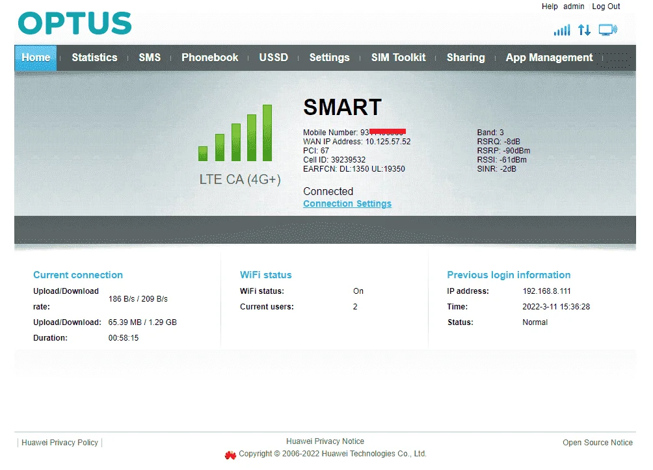The image size is (653, 470).
Task: Click the duration 00:58:15
Action: tap(124, 338)
